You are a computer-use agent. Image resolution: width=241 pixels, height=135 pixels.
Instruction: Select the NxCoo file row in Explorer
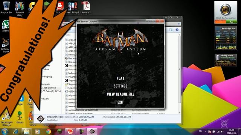[70, 73]
